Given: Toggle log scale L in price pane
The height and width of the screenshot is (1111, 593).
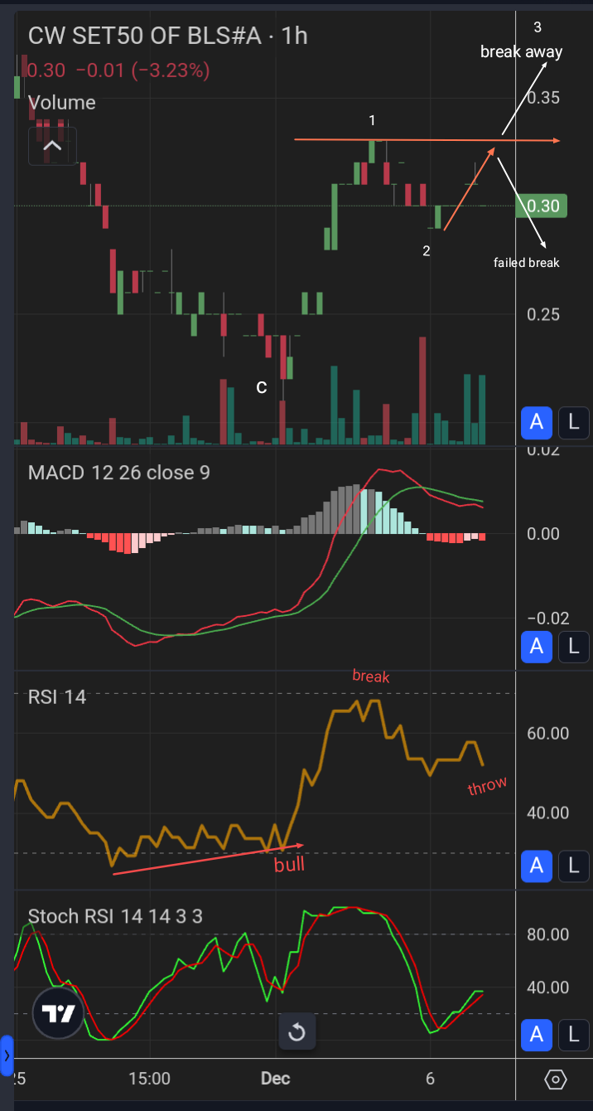Looking at the screenshot, I should click(x=573, y=423).
